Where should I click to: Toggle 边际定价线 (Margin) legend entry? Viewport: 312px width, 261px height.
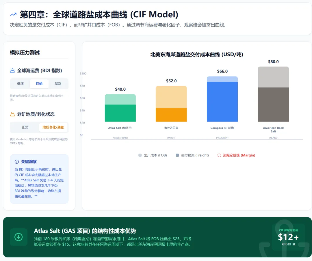(236, 155)
